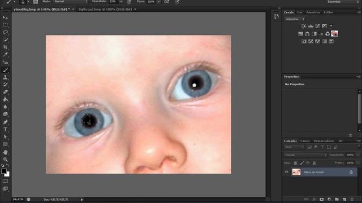The height and width of the screenshot is (203, 362).
Task: Select the Rectangle shape tool
Action: 5,144
